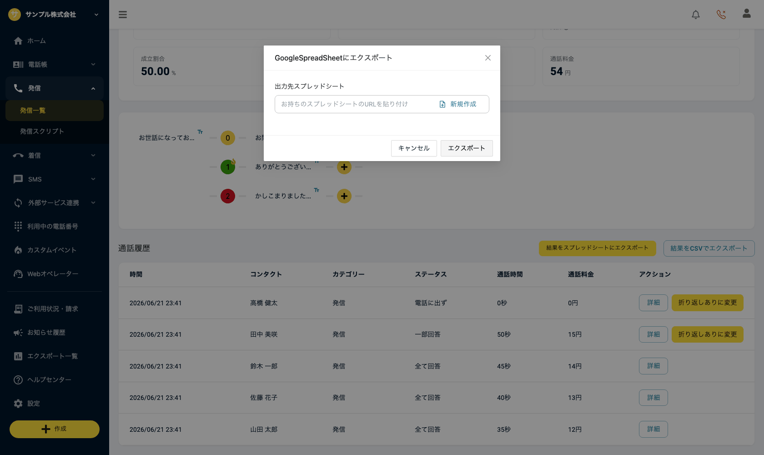Collapse the 発信 sidebar section
The width and height of the screenshot is (764, 455).
(55, 88)
